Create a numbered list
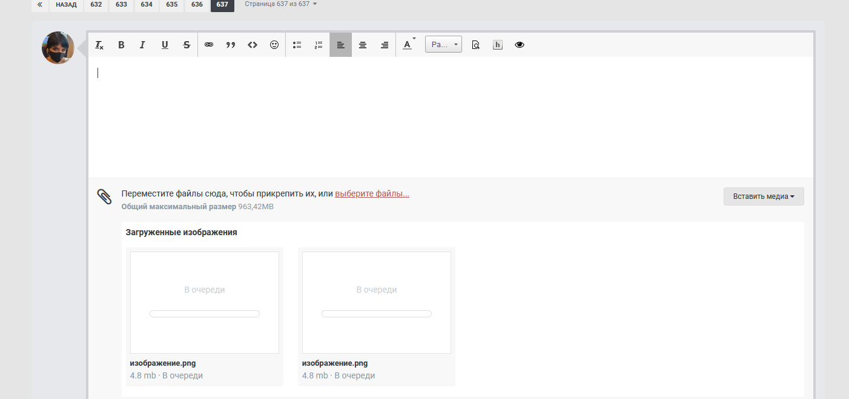 click(x=319, y=45)
